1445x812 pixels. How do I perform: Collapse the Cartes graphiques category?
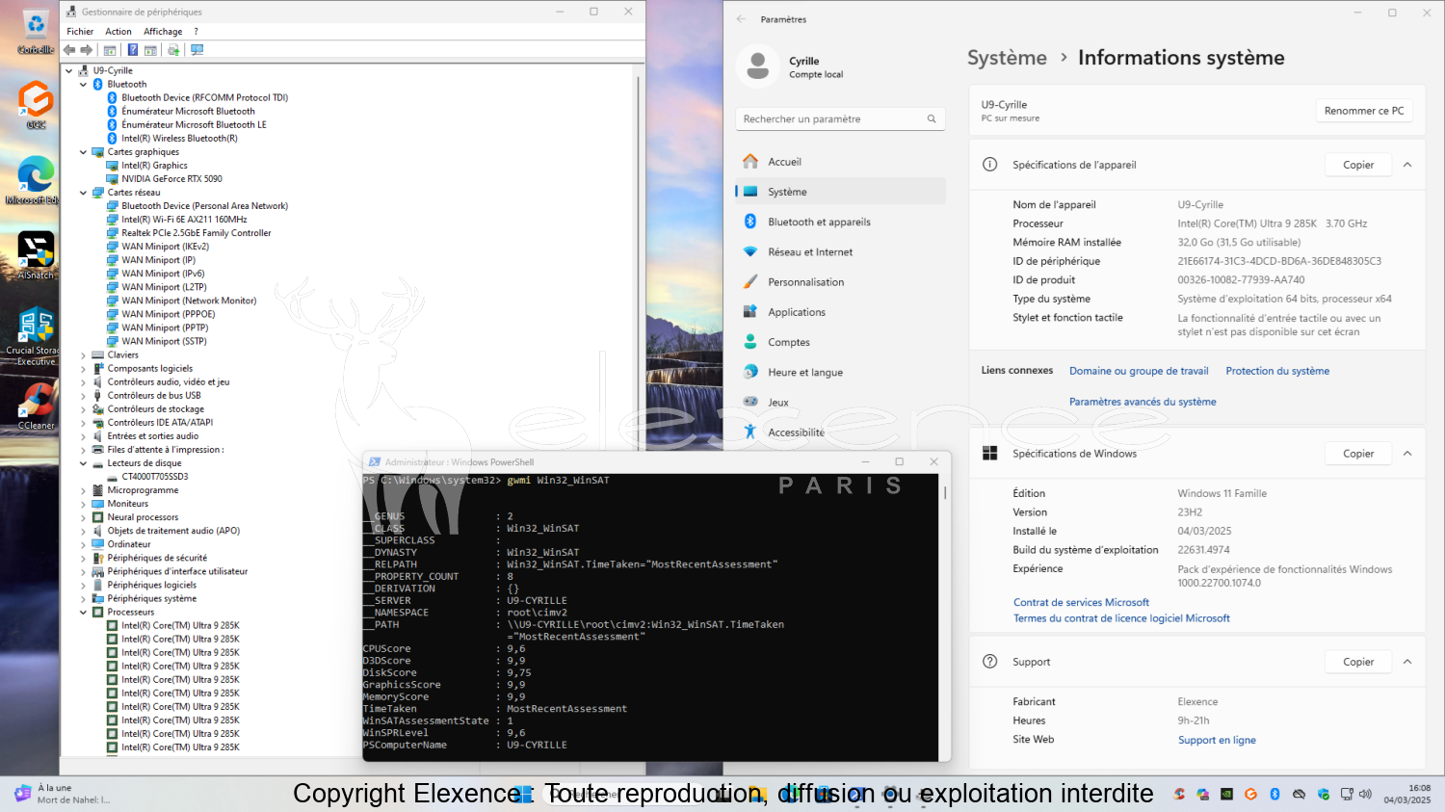pos(83,152)
